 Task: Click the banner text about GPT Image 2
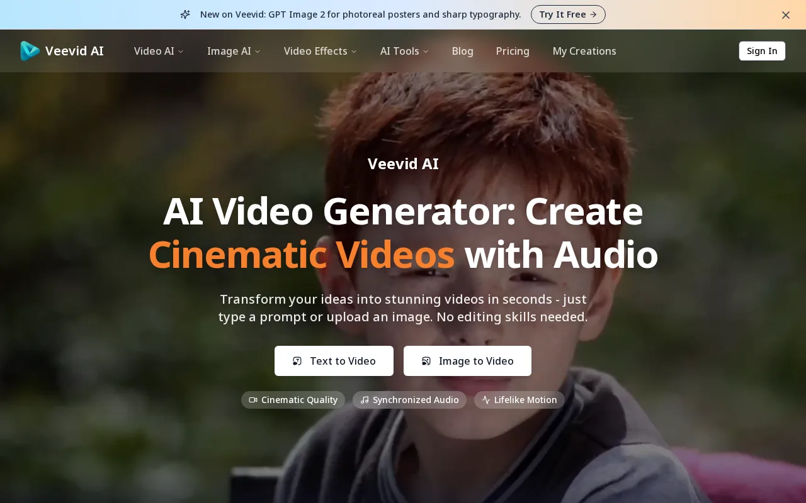361,14
